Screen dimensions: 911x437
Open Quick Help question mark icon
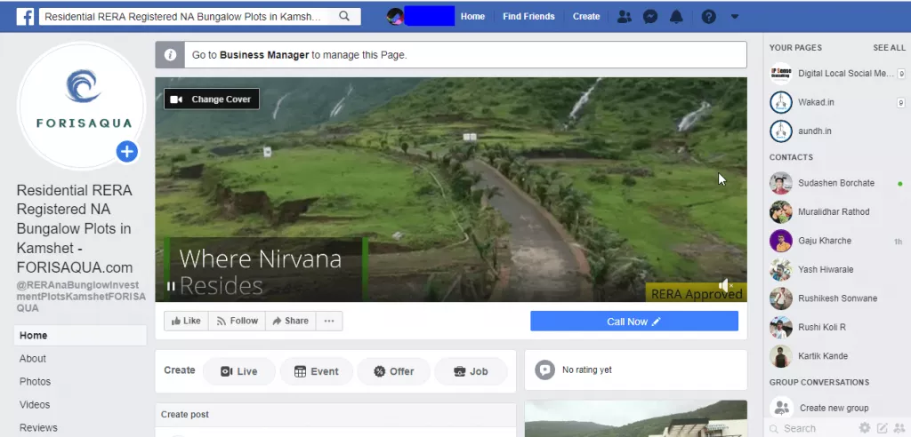click(708, 16)
